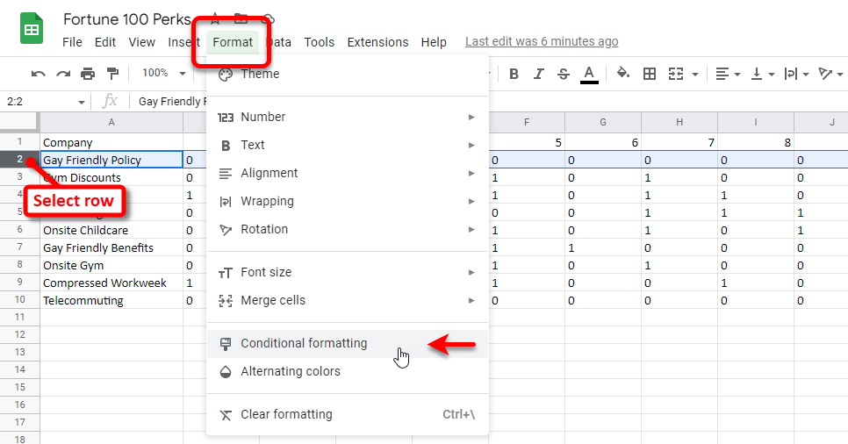Choose Clear formatting
This screenshot has height=444, width=848.
(x=348, y=414)
